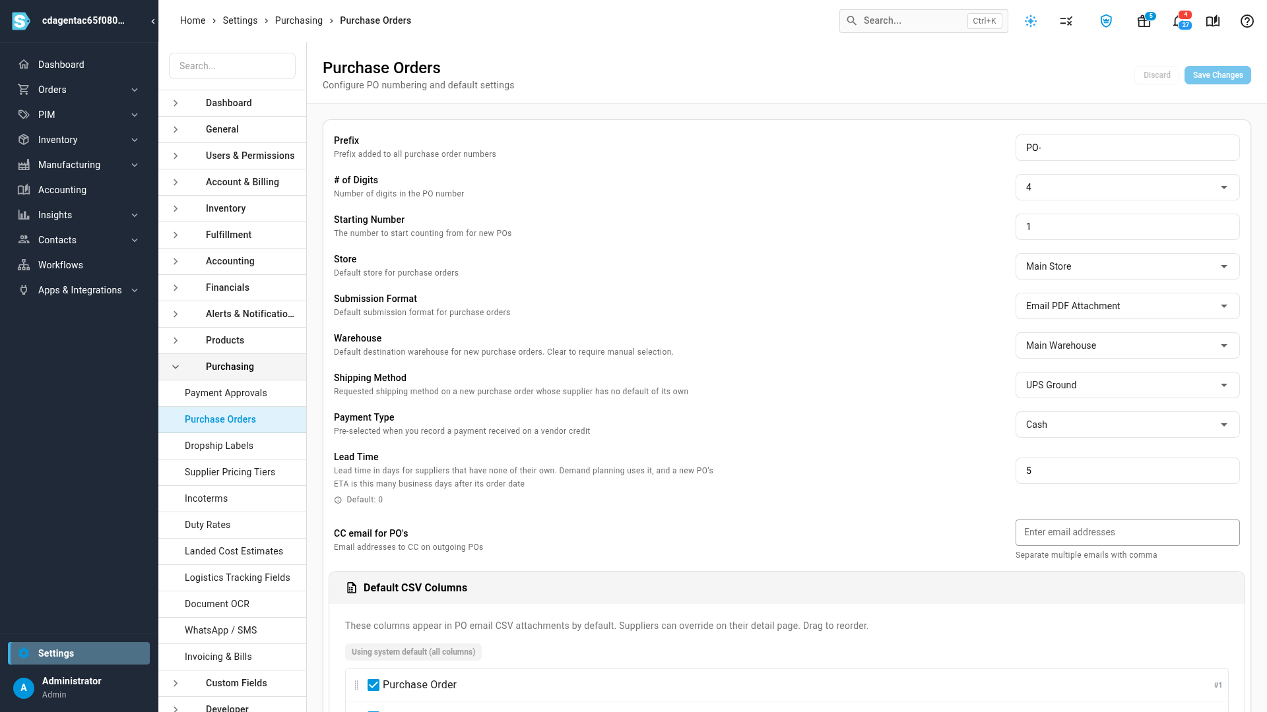Open the # of Digits dropdown

click(1127, 187)
